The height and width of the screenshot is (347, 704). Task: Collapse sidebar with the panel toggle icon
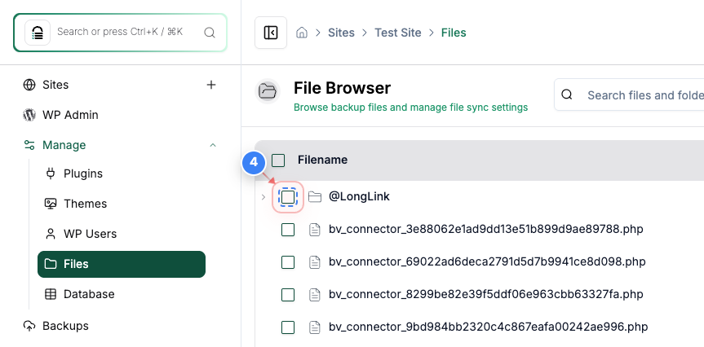pyautogui.click(x=271, y=33)
